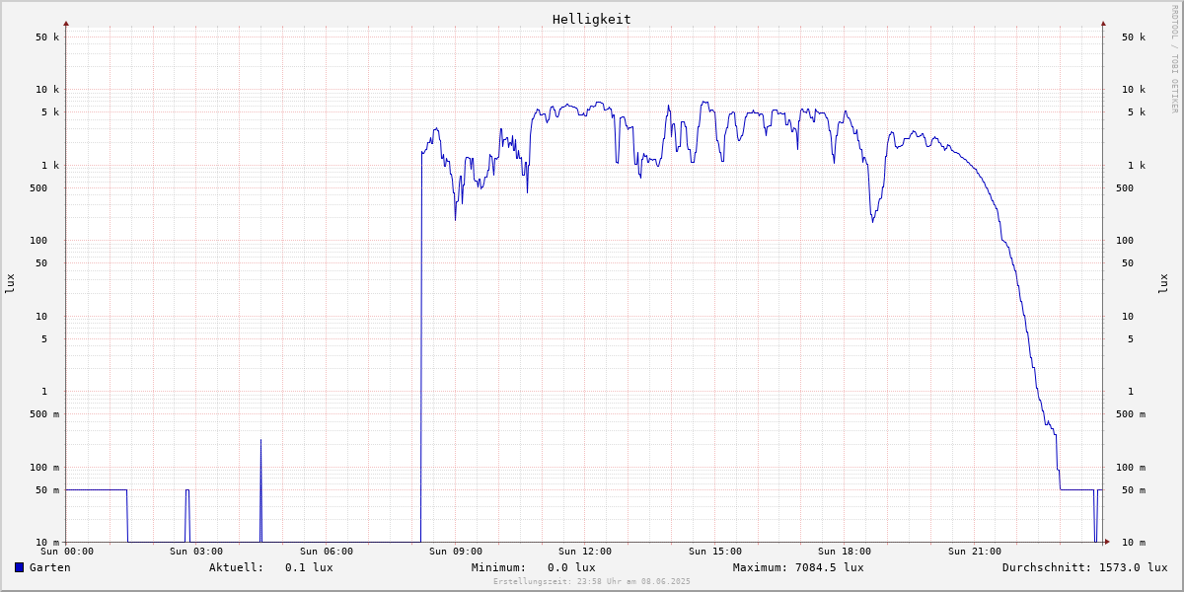Click the Sun 15:00 time axis label
The image size is (1184, 592).
pyautogui.click(x=715, y=552)
